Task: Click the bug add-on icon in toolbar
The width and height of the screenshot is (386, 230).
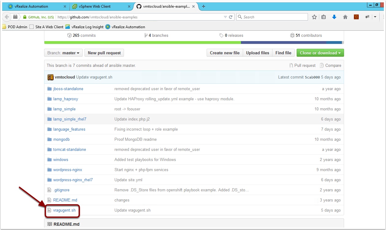Action: 367,17
